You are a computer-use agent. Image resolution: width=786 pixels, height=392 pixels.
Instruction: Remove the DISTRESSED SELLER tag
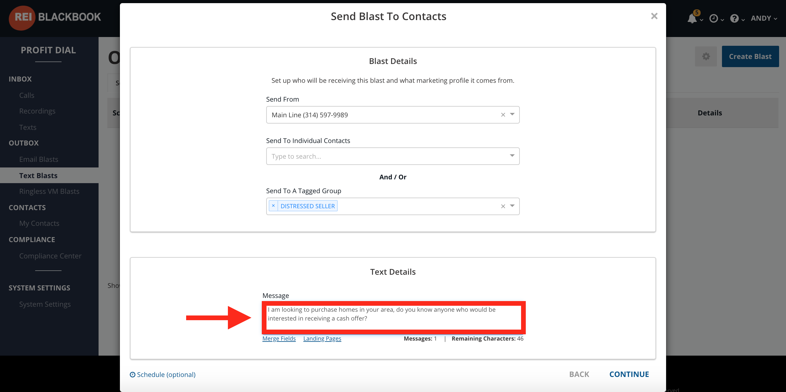point(273,206)
